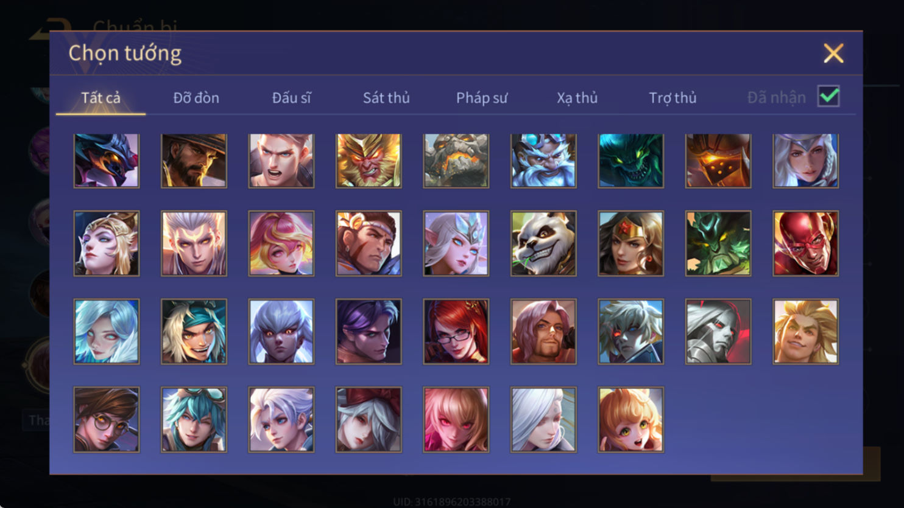Pick the rock golem hero portrait
904x508 pixels.
point(456,161)
